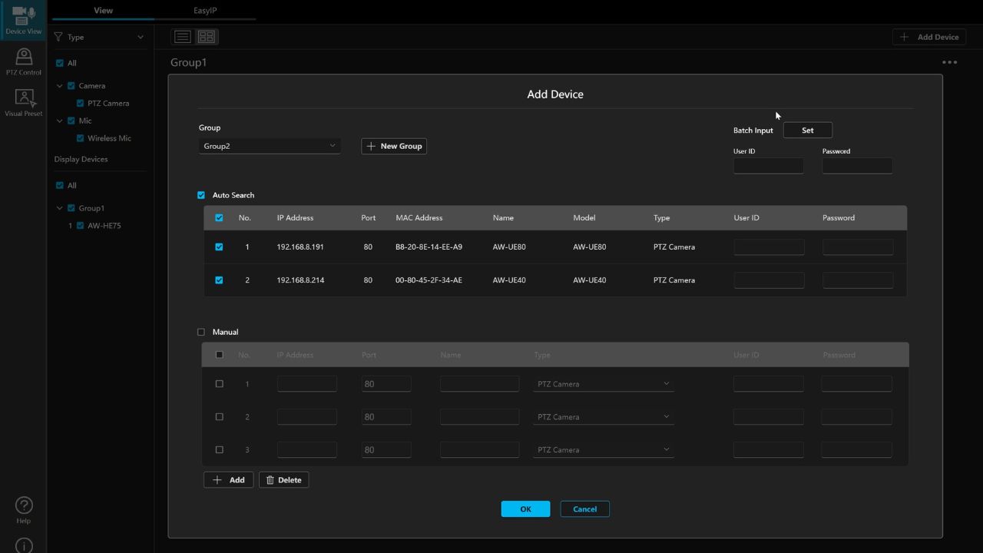
Task: Open the Group2 dropdown
Action: [270, 146]
